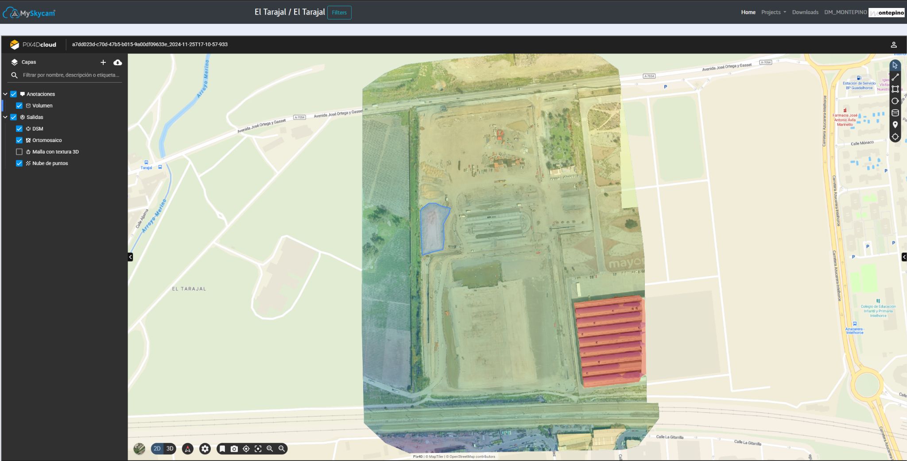Click the Filters button
This screenshot has width=907, height=461.
pyautogui.click(x=339, y=12)
